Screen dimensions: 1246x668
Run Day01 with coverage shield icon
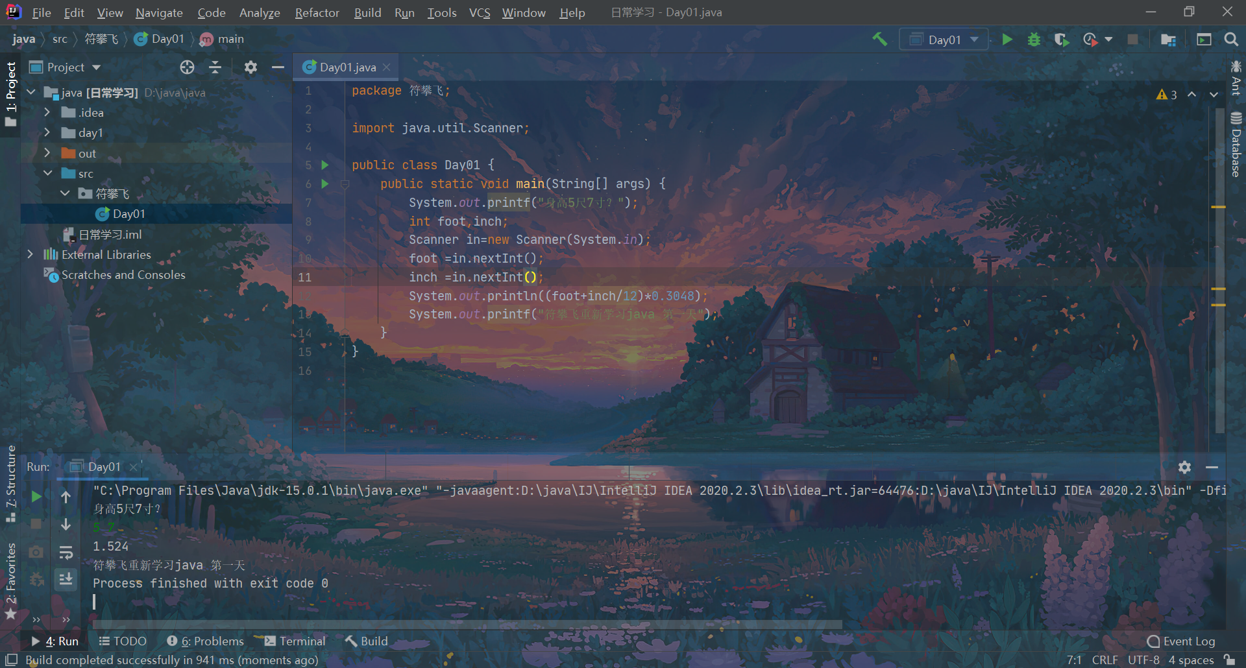pos(1061,40)
